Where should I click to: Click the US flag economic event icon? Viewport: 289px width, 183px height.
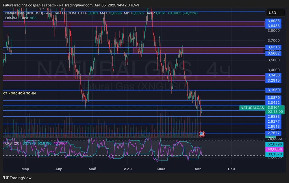coord(202,134)
